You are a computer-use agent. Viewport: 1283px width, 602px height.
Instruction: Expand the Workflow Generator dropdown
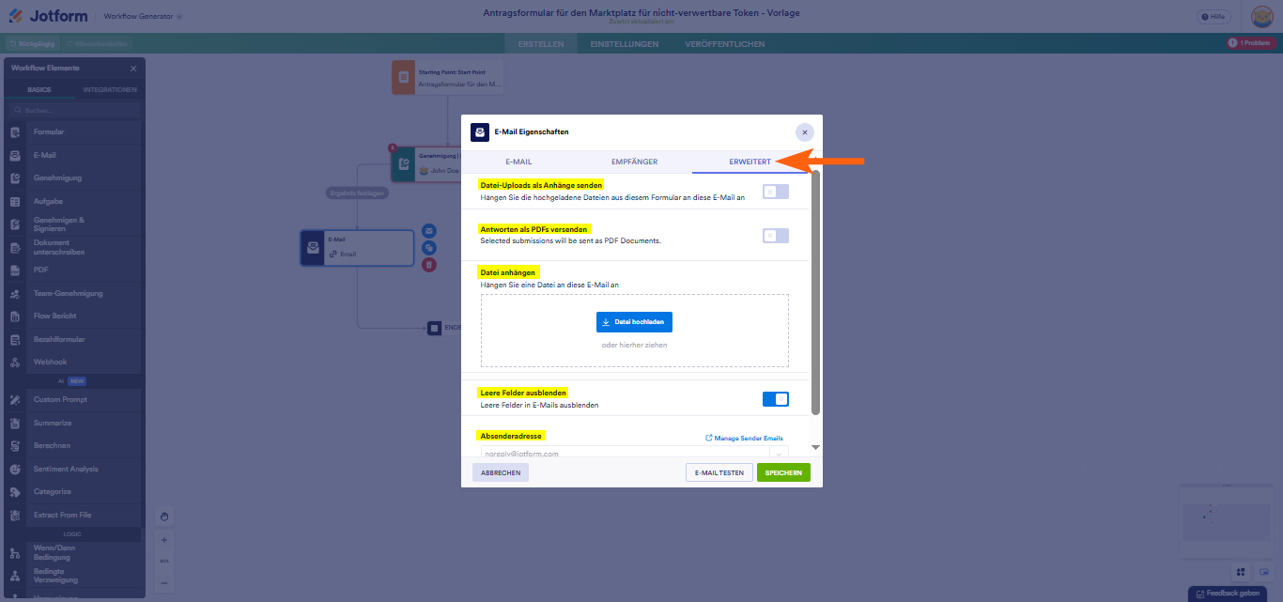(178, 16)
